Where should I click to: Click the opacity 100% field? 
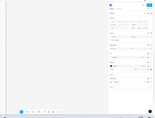[x=119, y=49]
